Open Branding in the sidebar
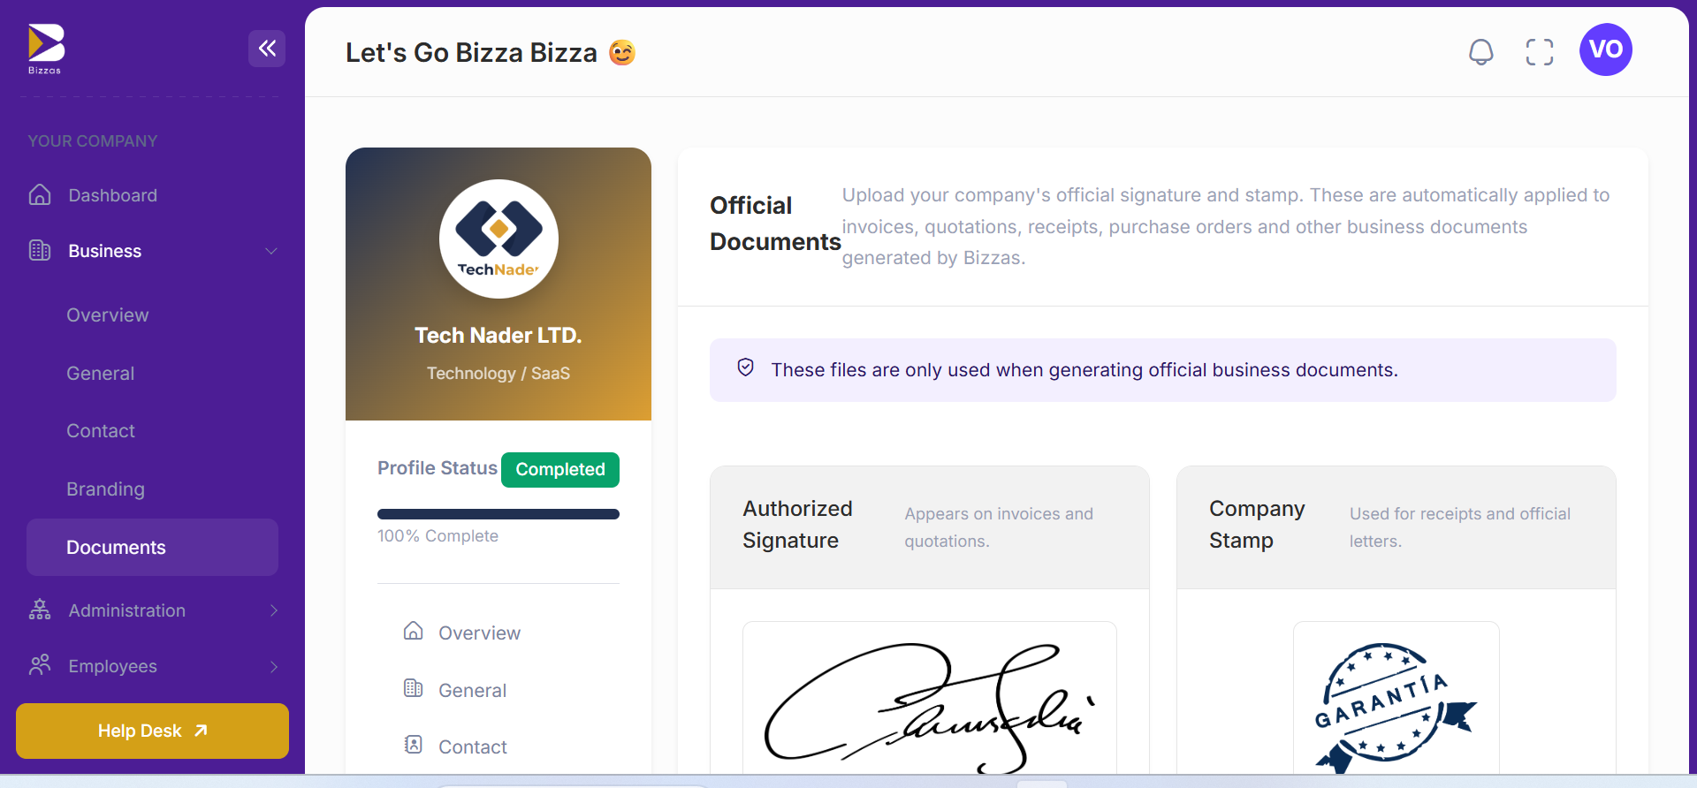Viewport: 1697px width, 788px height. 105,489
